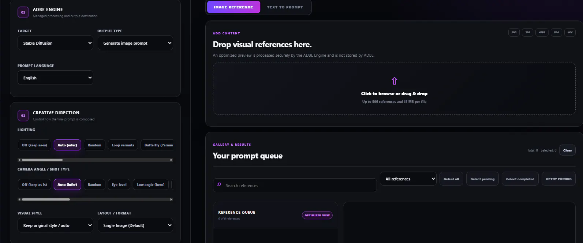This screenshot has width=583, height=243.
Task: Click the magnifier icon in search box
Action: coord(219,184)
